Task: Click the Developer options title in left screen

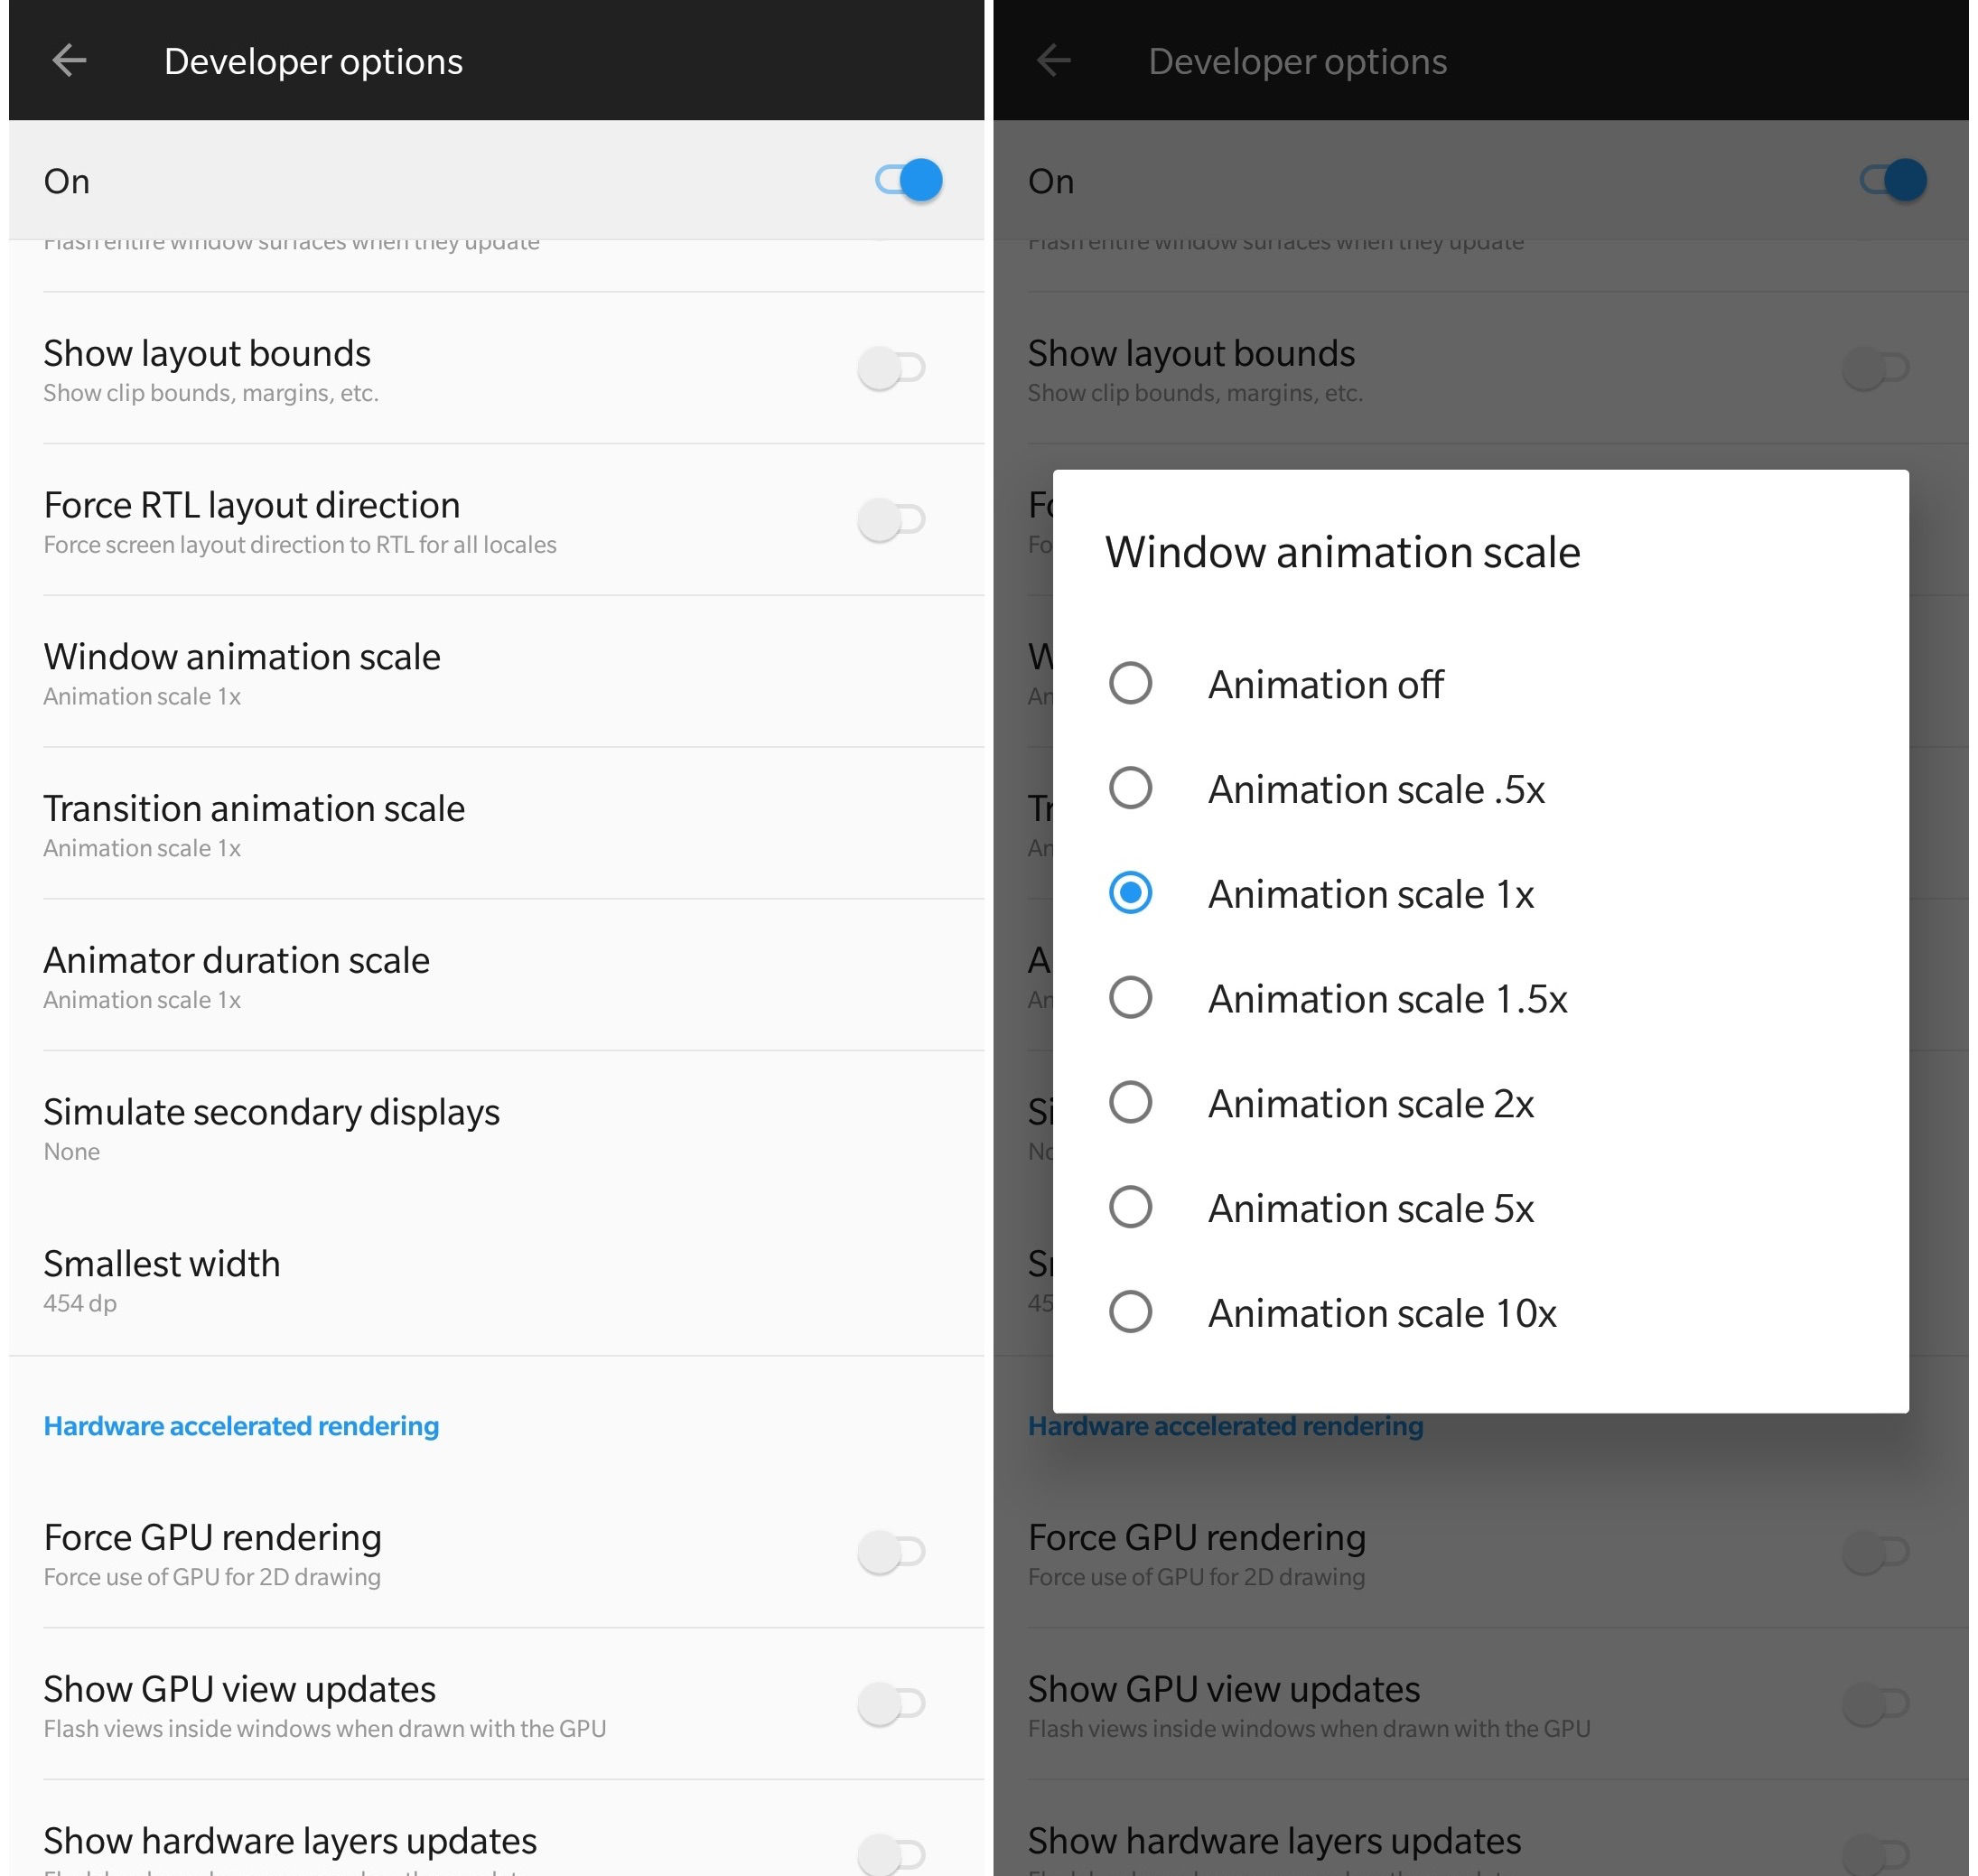Action: tap(313, 62)
